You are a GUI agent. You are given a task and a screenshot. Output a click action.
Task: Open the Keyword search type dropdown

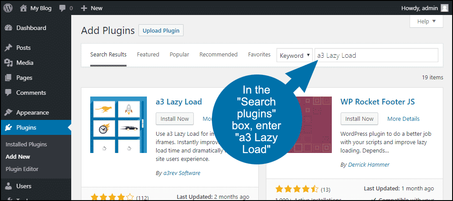tap(295, 55)
